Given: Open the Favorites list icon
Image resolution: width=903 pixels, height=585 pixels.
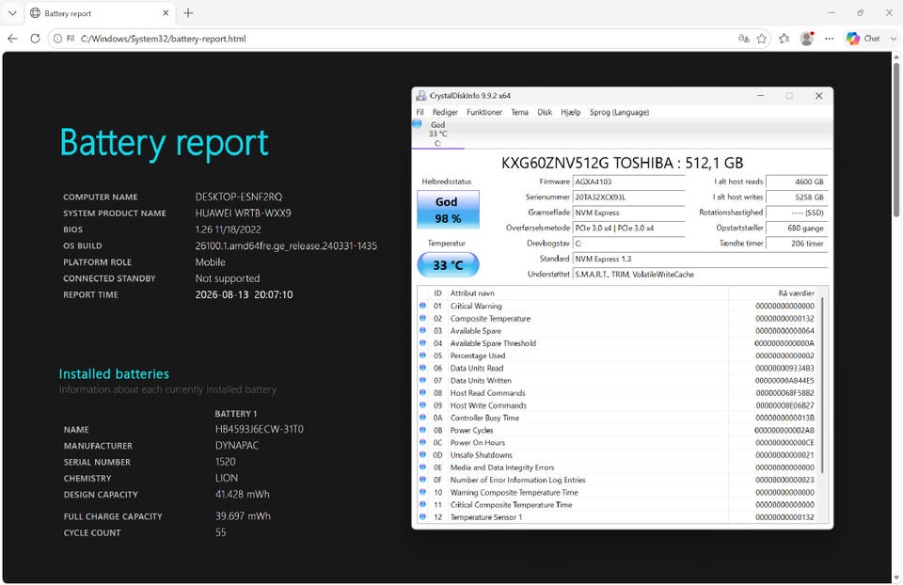Looking at the screenshot, I should (784, 39).
